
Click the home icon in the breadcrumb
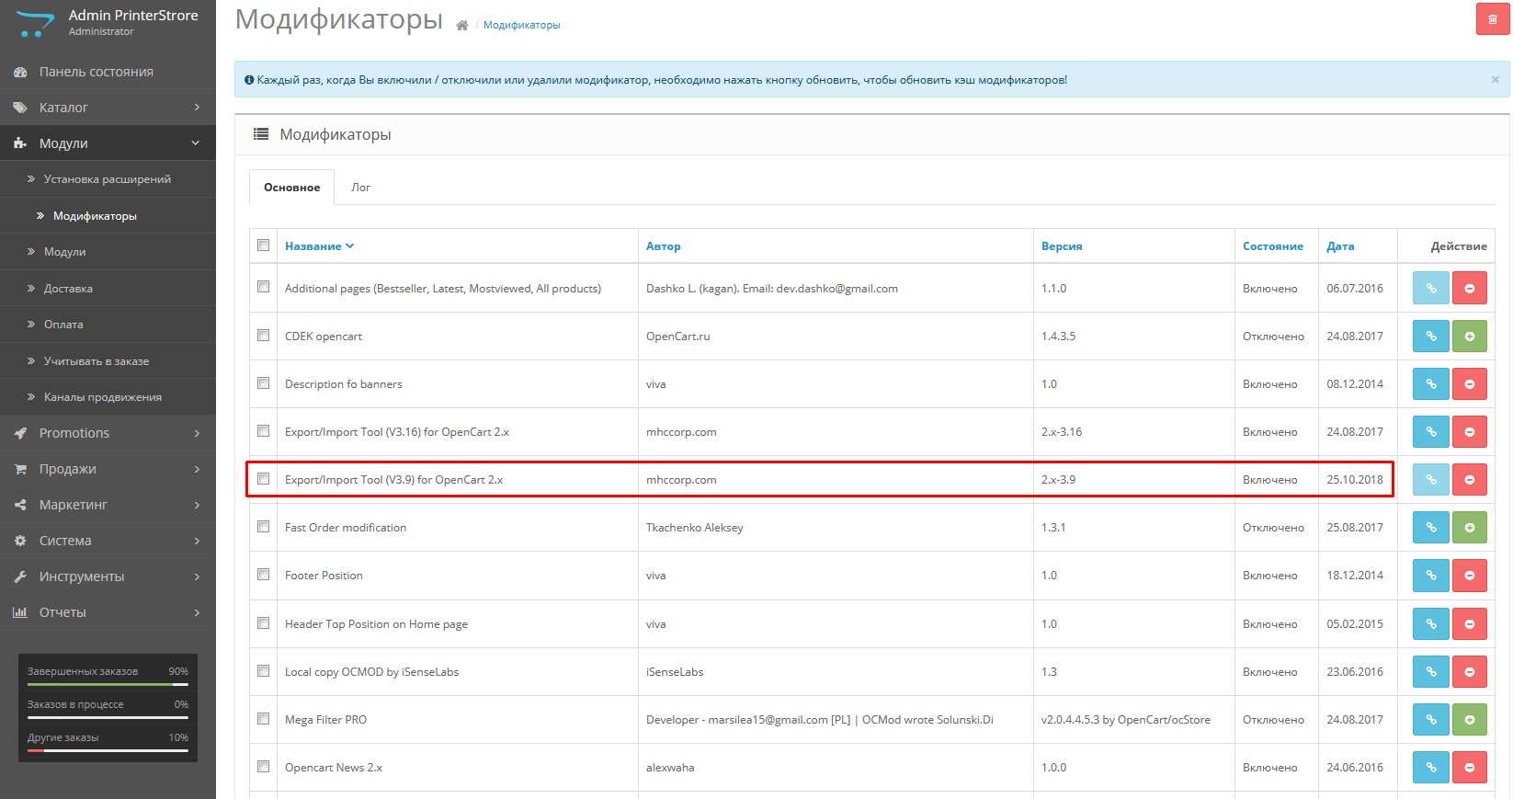pos(461,25)
